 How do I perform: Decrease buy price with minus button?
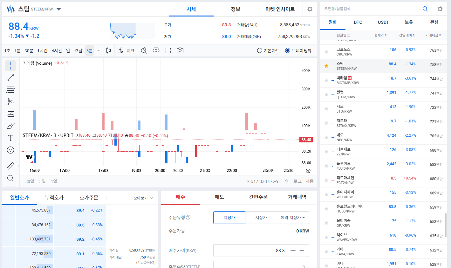[x=293, y=251]
